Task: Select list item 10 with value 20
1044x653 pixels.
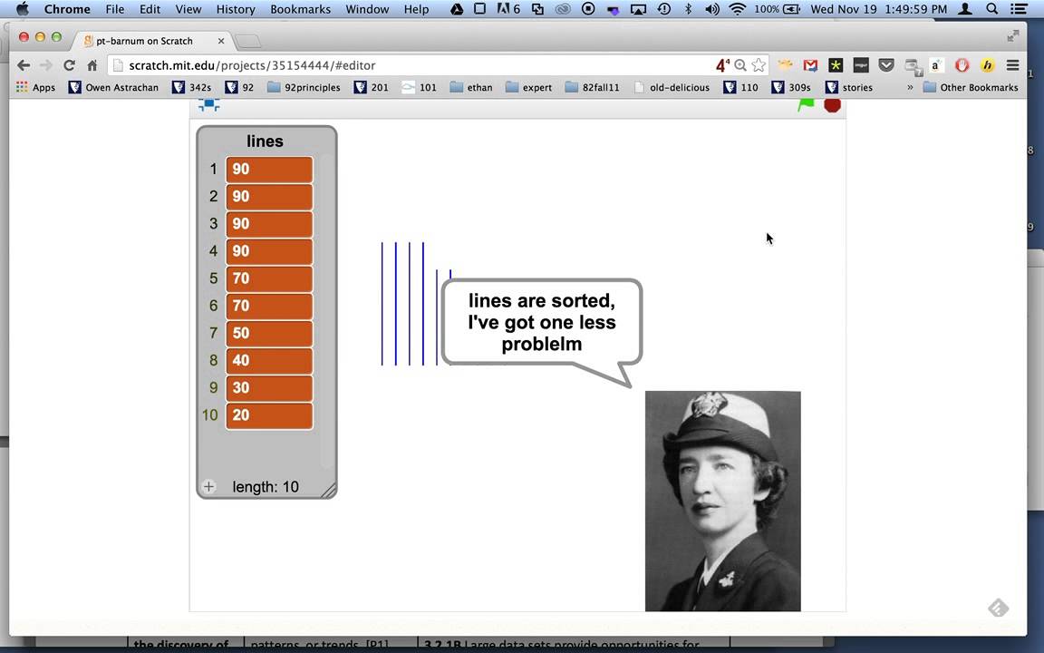Action: (269, 415)
